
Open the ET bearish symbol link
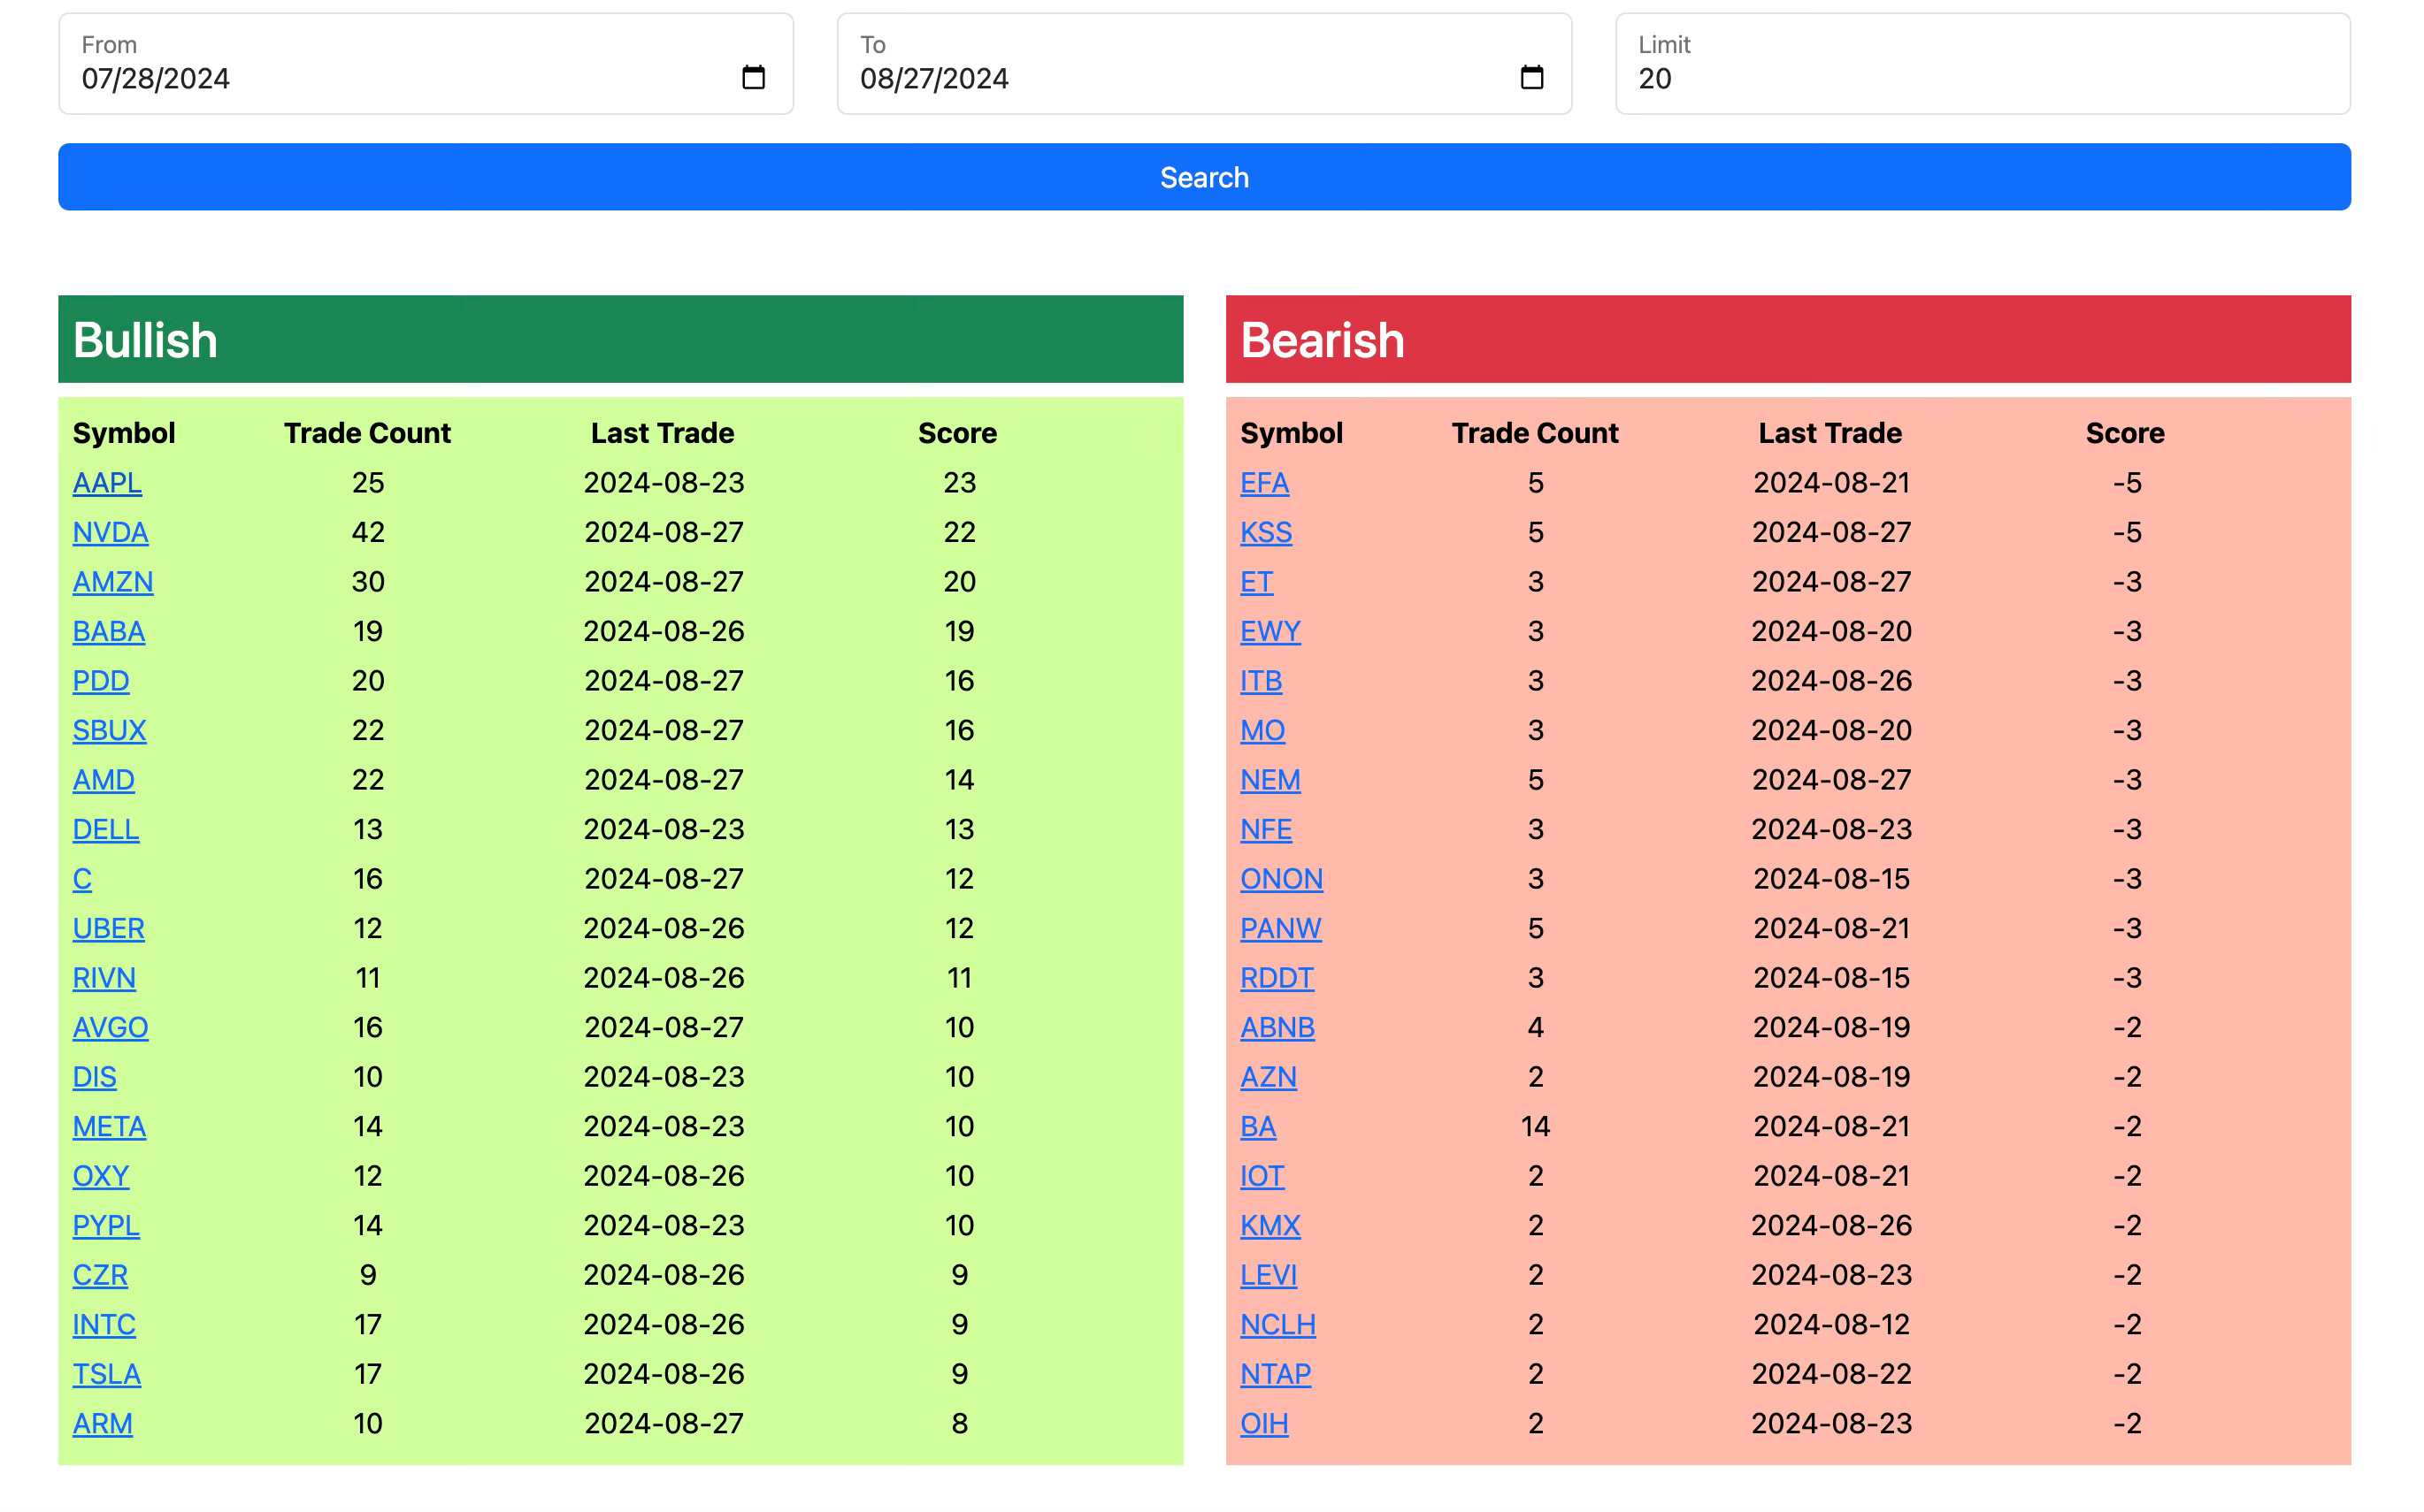pyautogui.click(x=1256, y=582)
